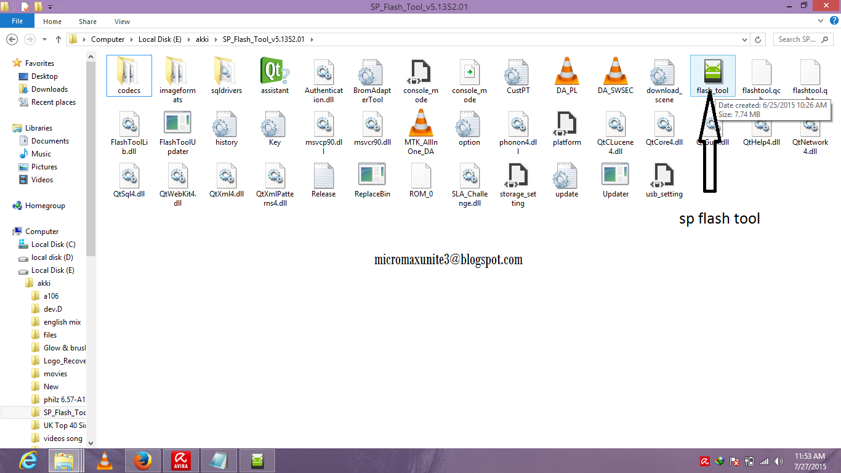Select the SLA_Challenge.dll file icon
Screen dimensions: 841x473
469,174
